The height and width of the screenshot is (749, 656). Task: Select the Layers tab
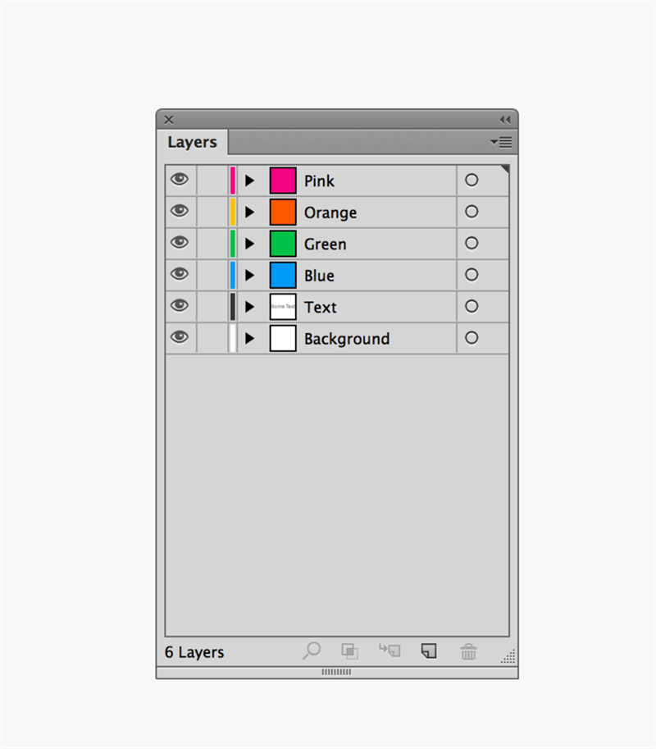coord(192,142)
